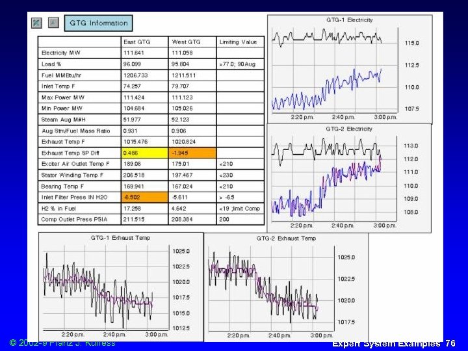Image resolution: width=468 pixels, height=351 pixels.
Task: Click 113.0 axis label on GTG-2 Electricity
Action: point(411,146)
